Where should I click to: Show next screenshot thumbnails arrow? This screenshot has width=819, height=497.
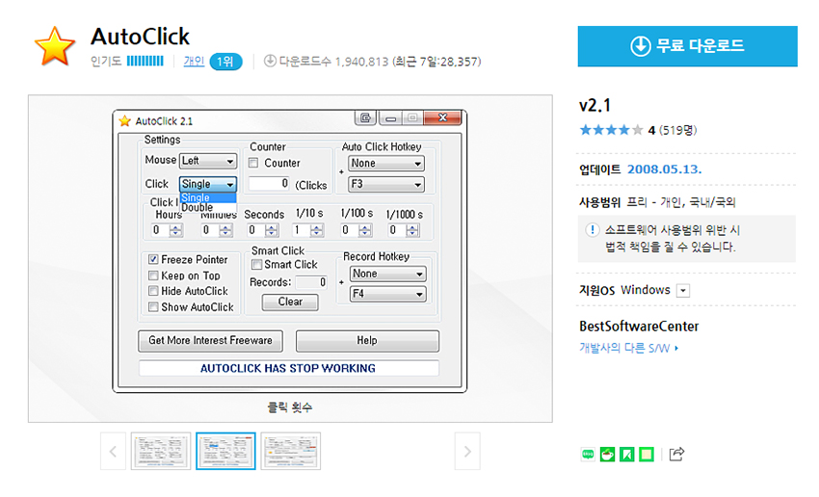click(x=467, y=451)
